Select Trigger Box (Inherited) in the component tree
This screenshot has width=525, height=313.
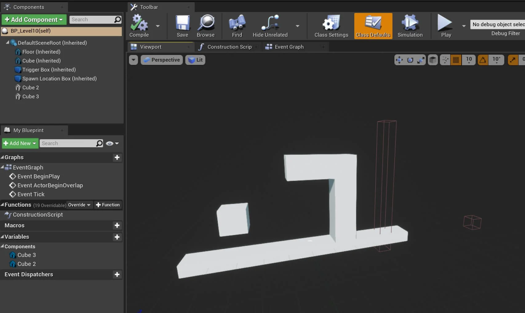click(x=49, y=70)
